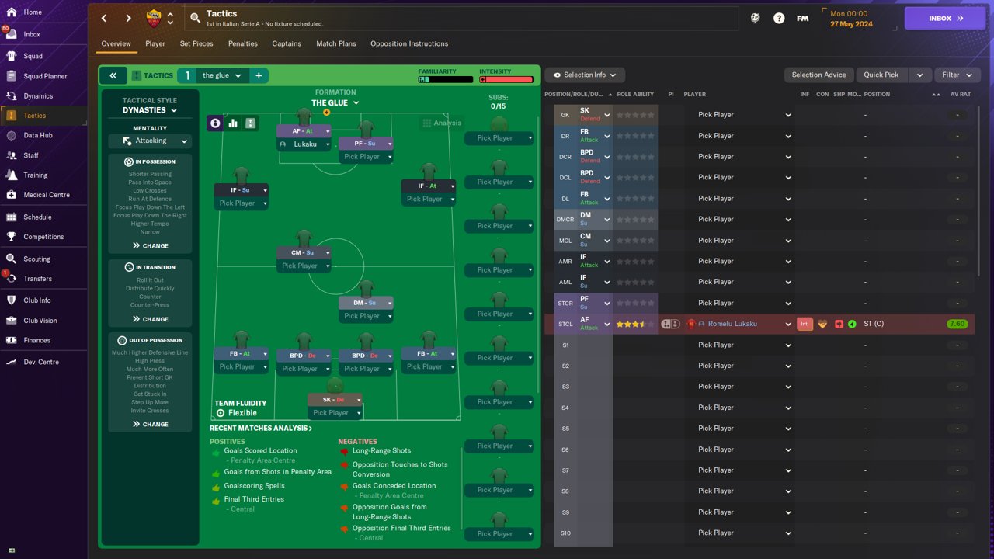The height and width of the screenshot is (559, 994).
Task: Open the Tactical Style Dynasties dropdown
Action: tap(150, 110)
